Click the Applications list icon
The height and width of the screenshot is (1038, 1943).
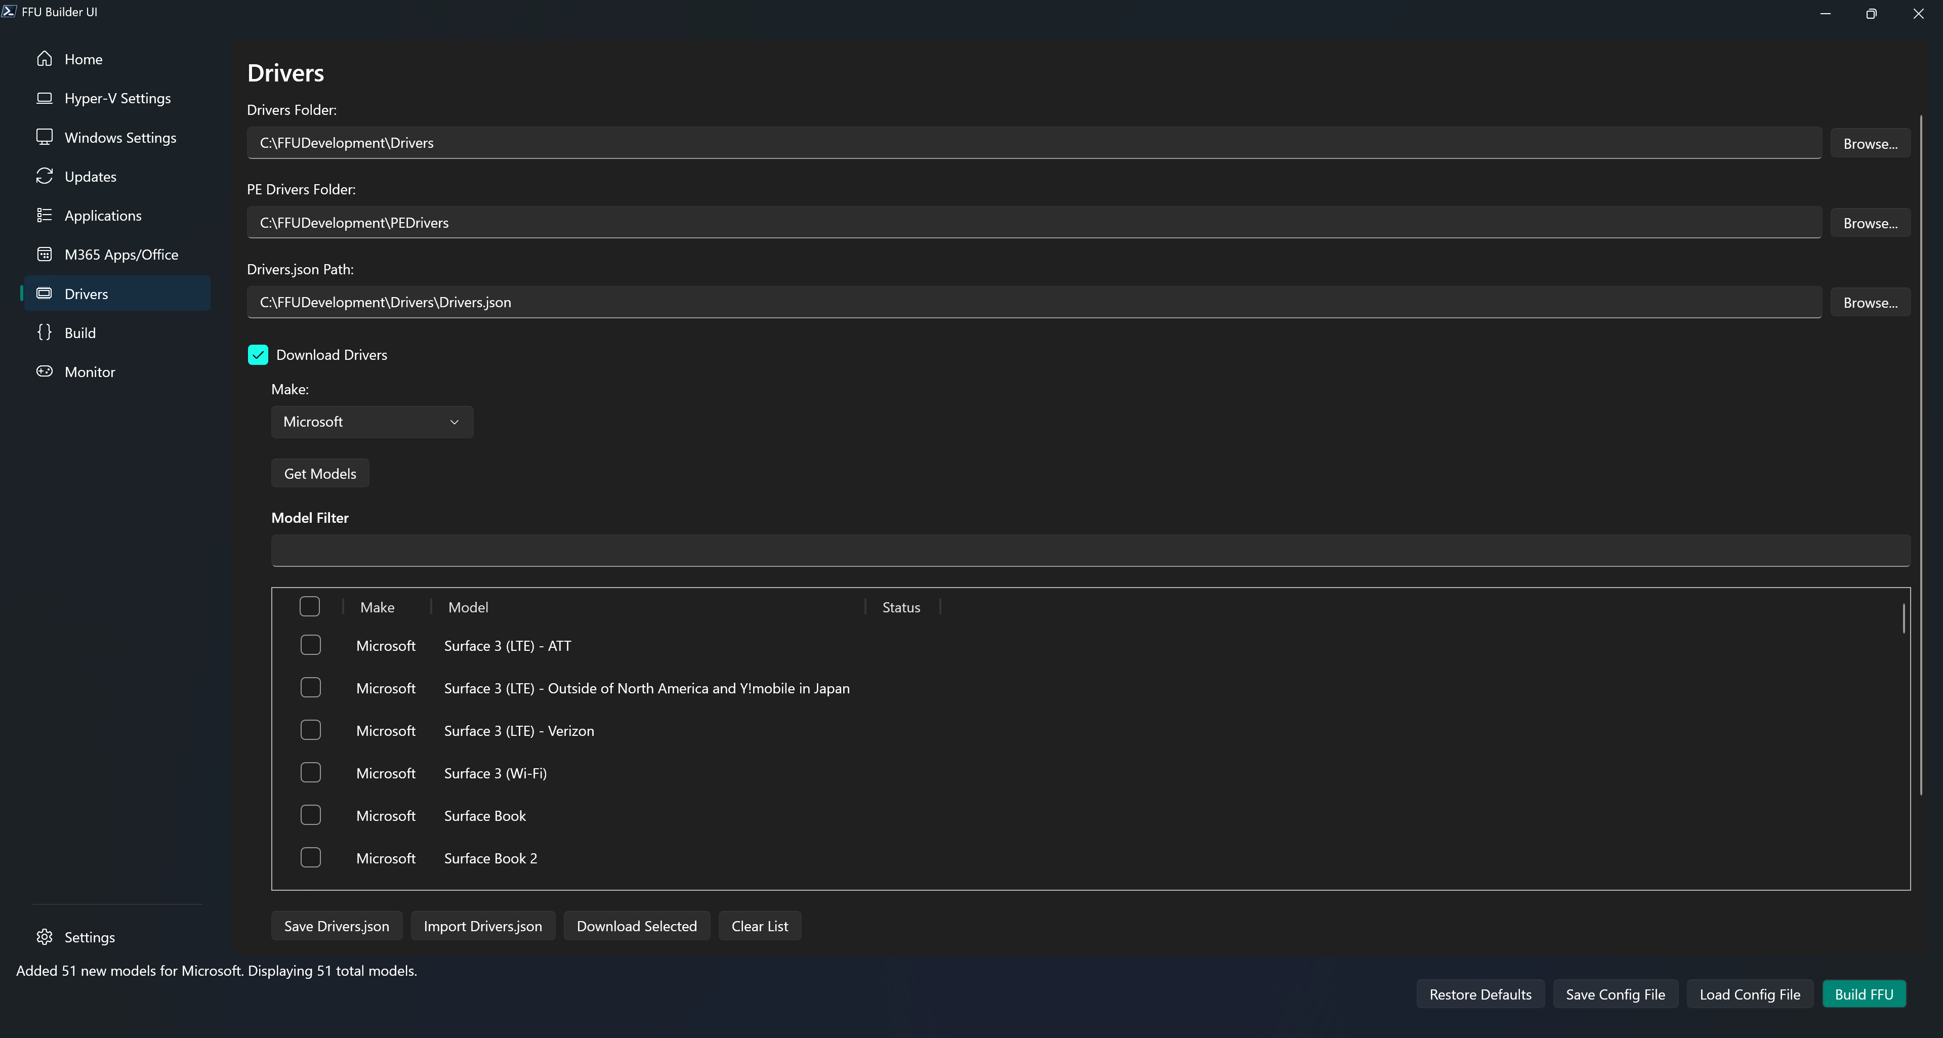point(45,216)
